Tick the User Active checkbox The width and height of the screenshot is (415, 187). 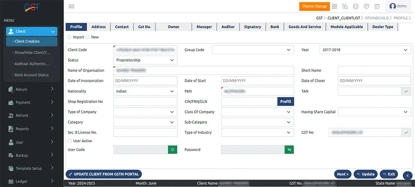70,141
